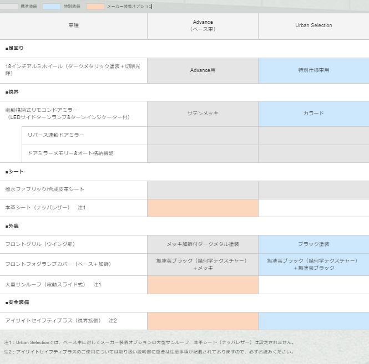The height and width of the screenshot is (364, 369).
Task: Click the ■足回り section heading
Action: click(14, 48)
